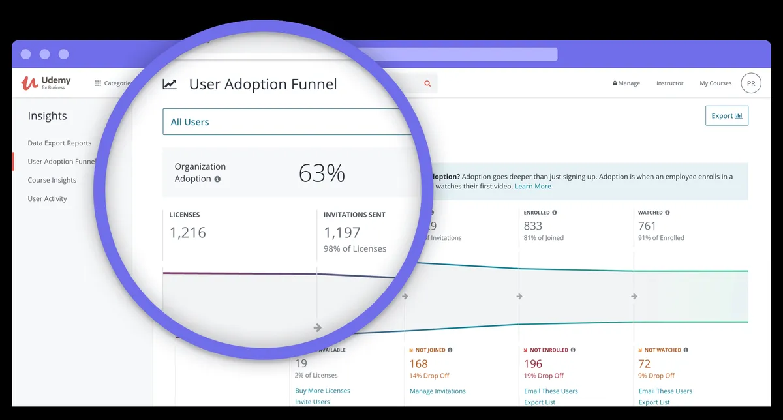Open User Activity in sidebar
Viewport: 783px width, 420px height.
[47, 199]
